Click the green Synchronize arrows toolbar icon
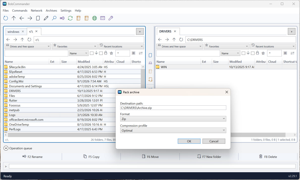 70,18
